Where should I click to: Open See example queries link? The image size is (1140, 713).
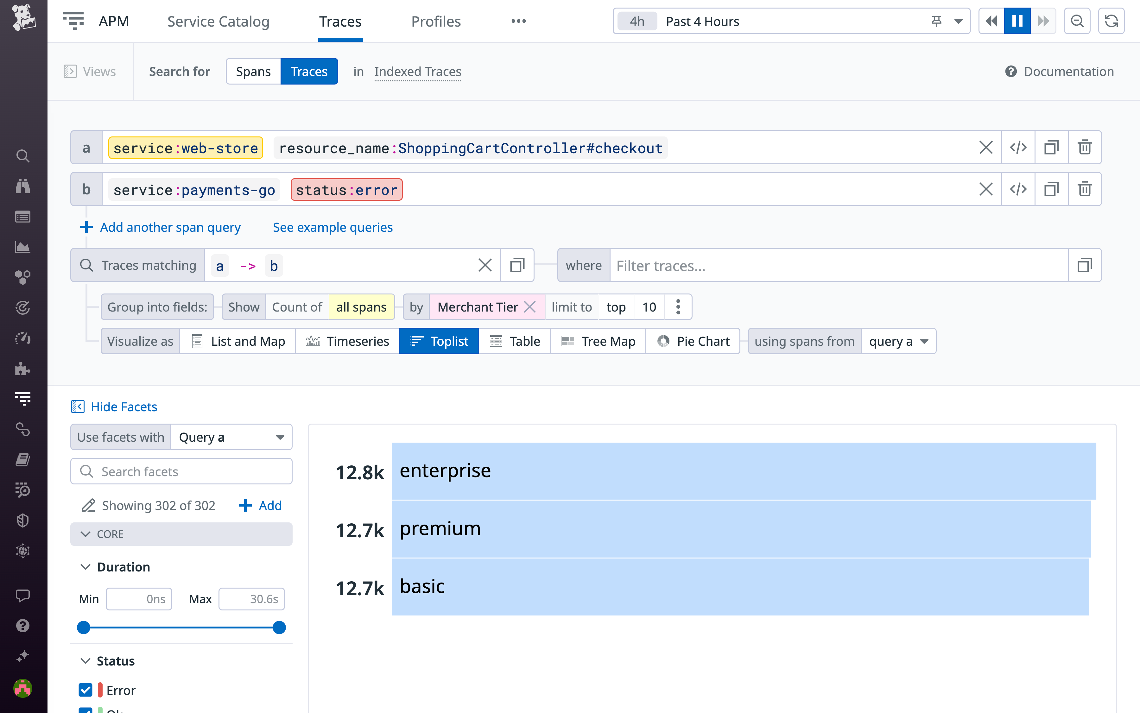(332, 227)
